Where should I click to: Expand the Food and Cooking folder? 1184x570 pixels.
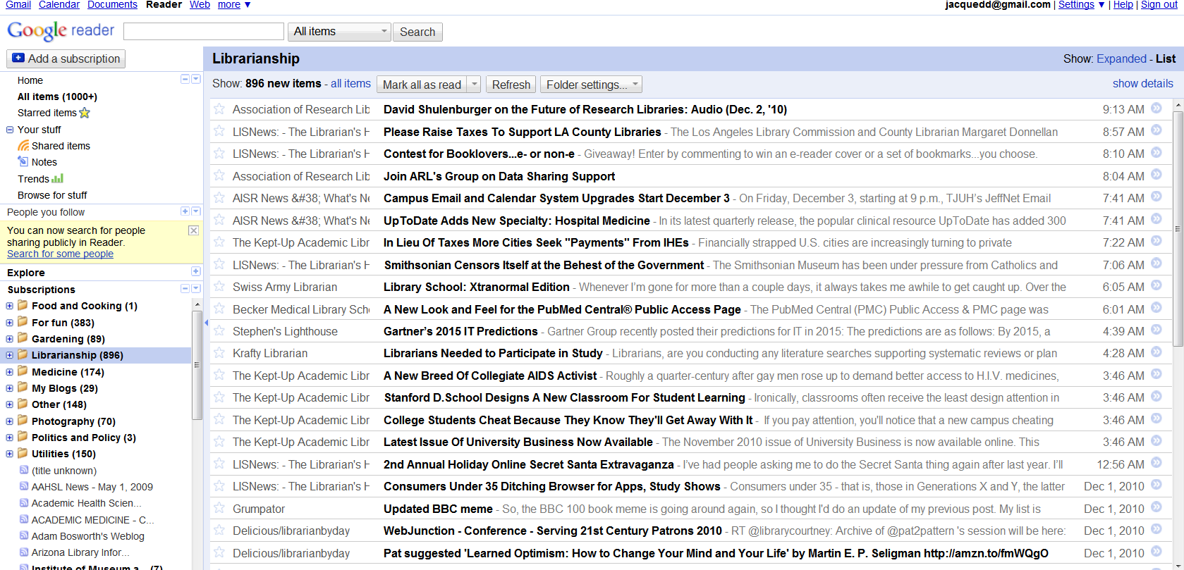(x=9, y=306)
